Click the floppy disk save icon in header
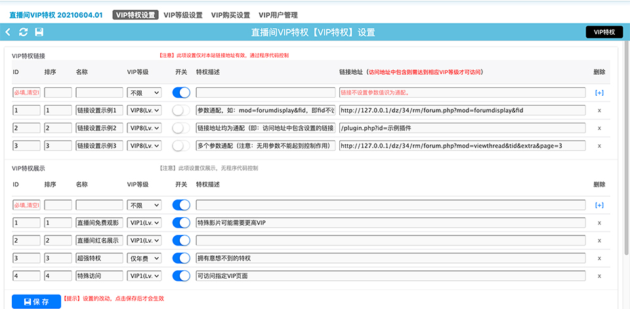The width and height of the screenshot is (630, 309). point(39,32)
